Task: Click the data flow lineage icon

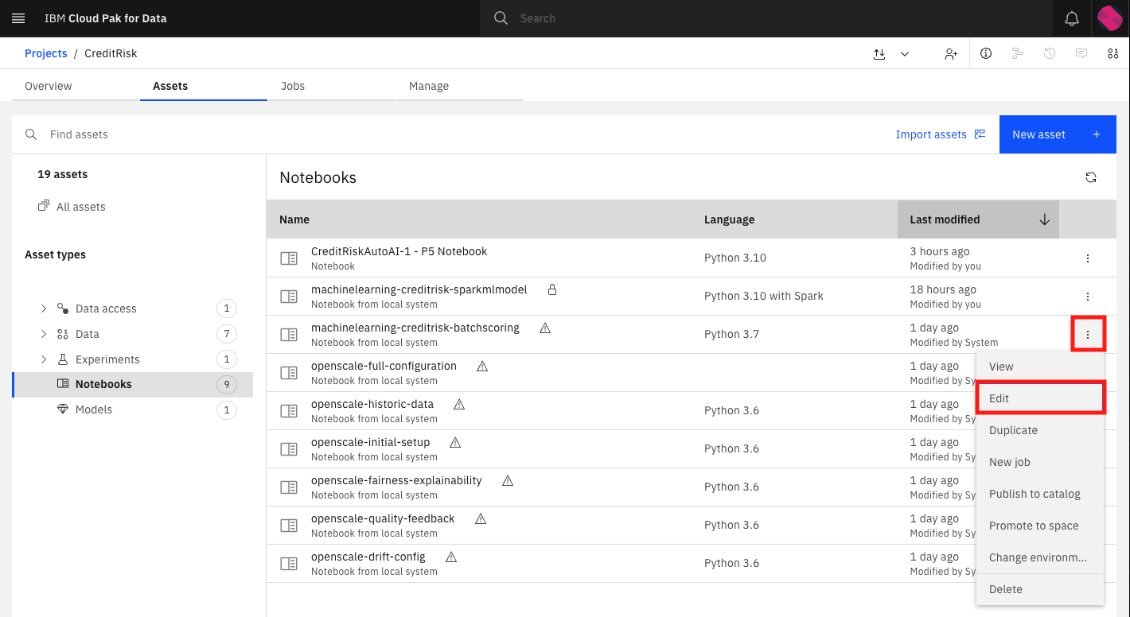Action: click(1018, 53)
